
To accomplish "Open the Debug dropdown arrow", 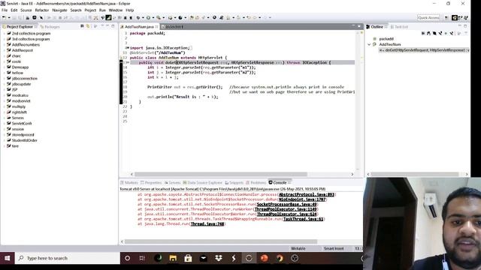I will 143,17.
